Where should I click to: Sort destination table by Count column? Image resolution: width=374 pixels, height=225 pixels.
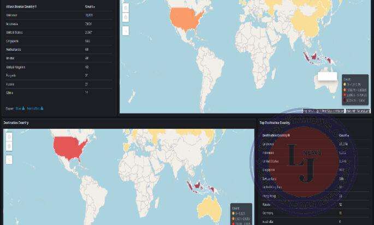coord(344,135)
